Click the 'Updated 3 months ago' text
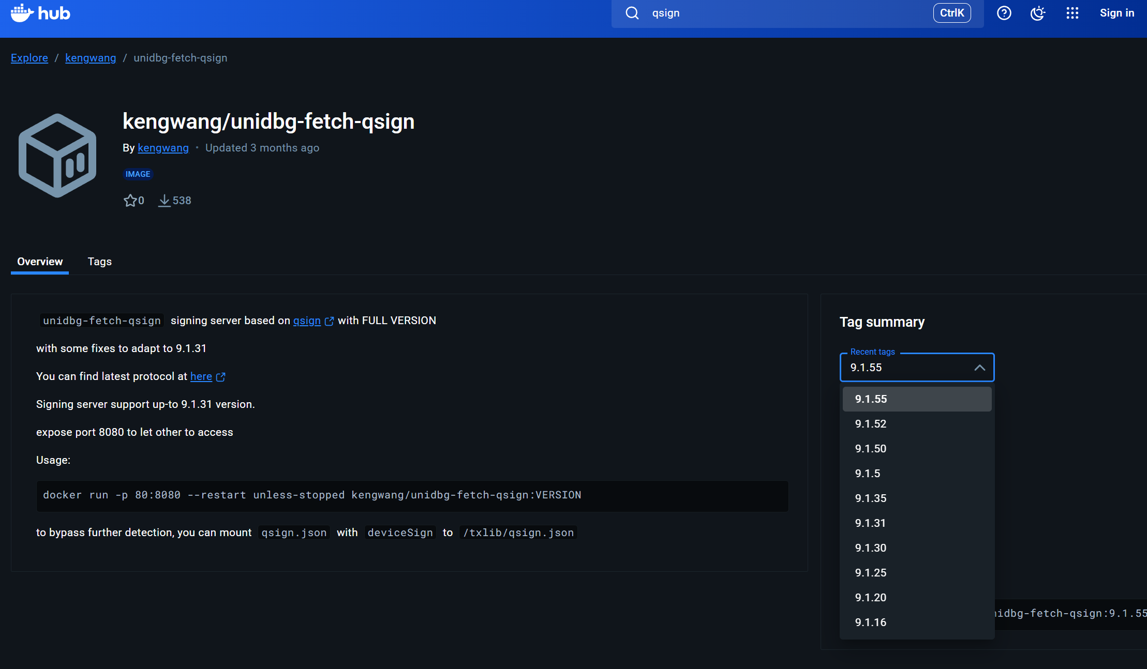This screenshot has width=1147, height=669. pyautogui.click(x=262, y=148)
